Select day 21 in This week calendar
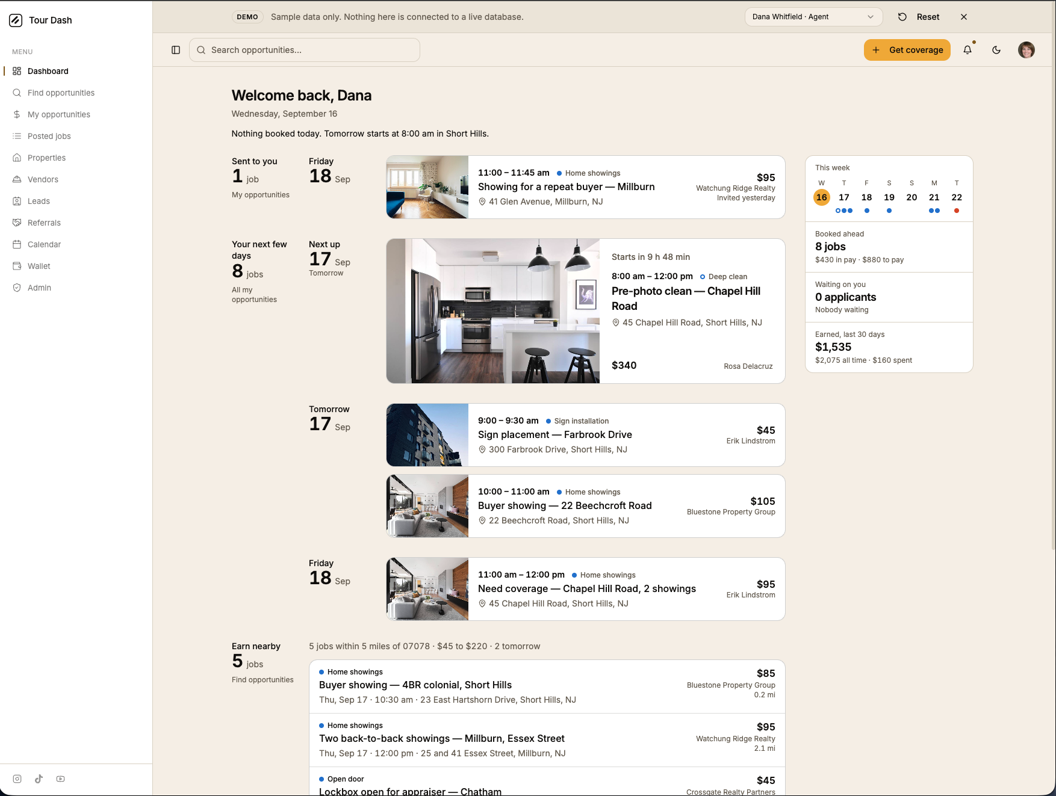1056x796 pixels. point(934,197)
